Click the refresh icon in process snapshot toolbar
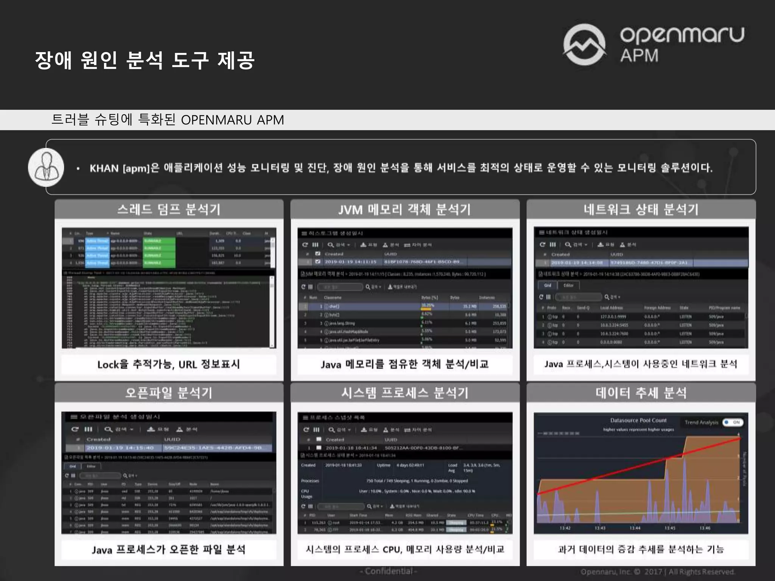Image resolution: width=775 pixels, height=581 pixels. (306, 430)
